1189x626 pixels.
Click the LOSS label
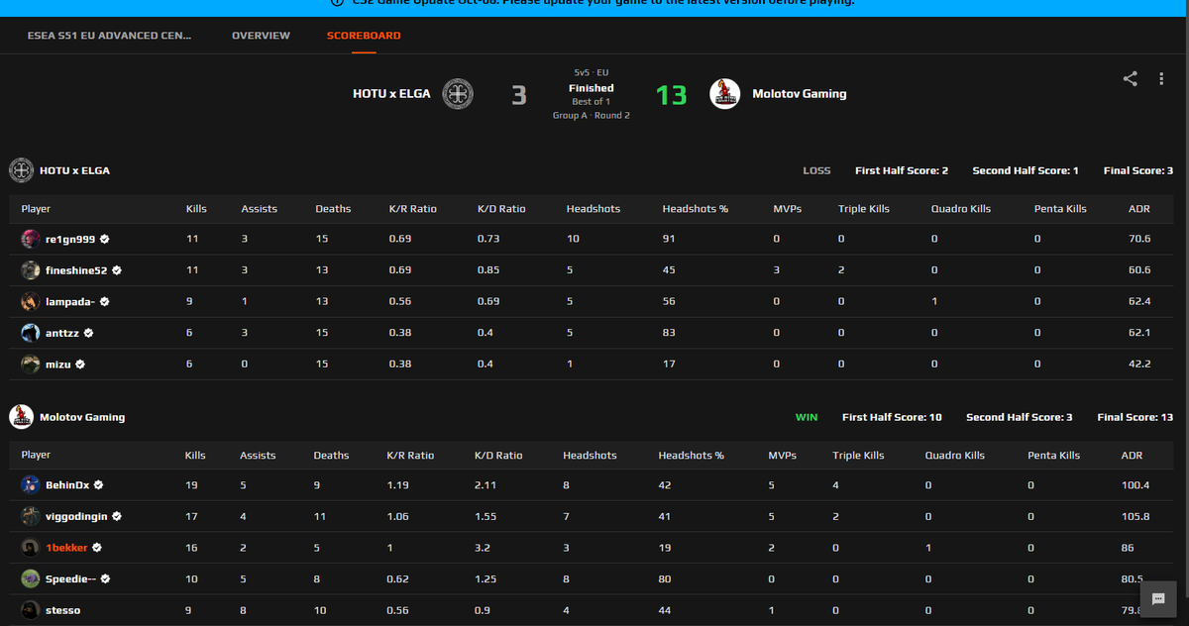[x=816, y=170]
